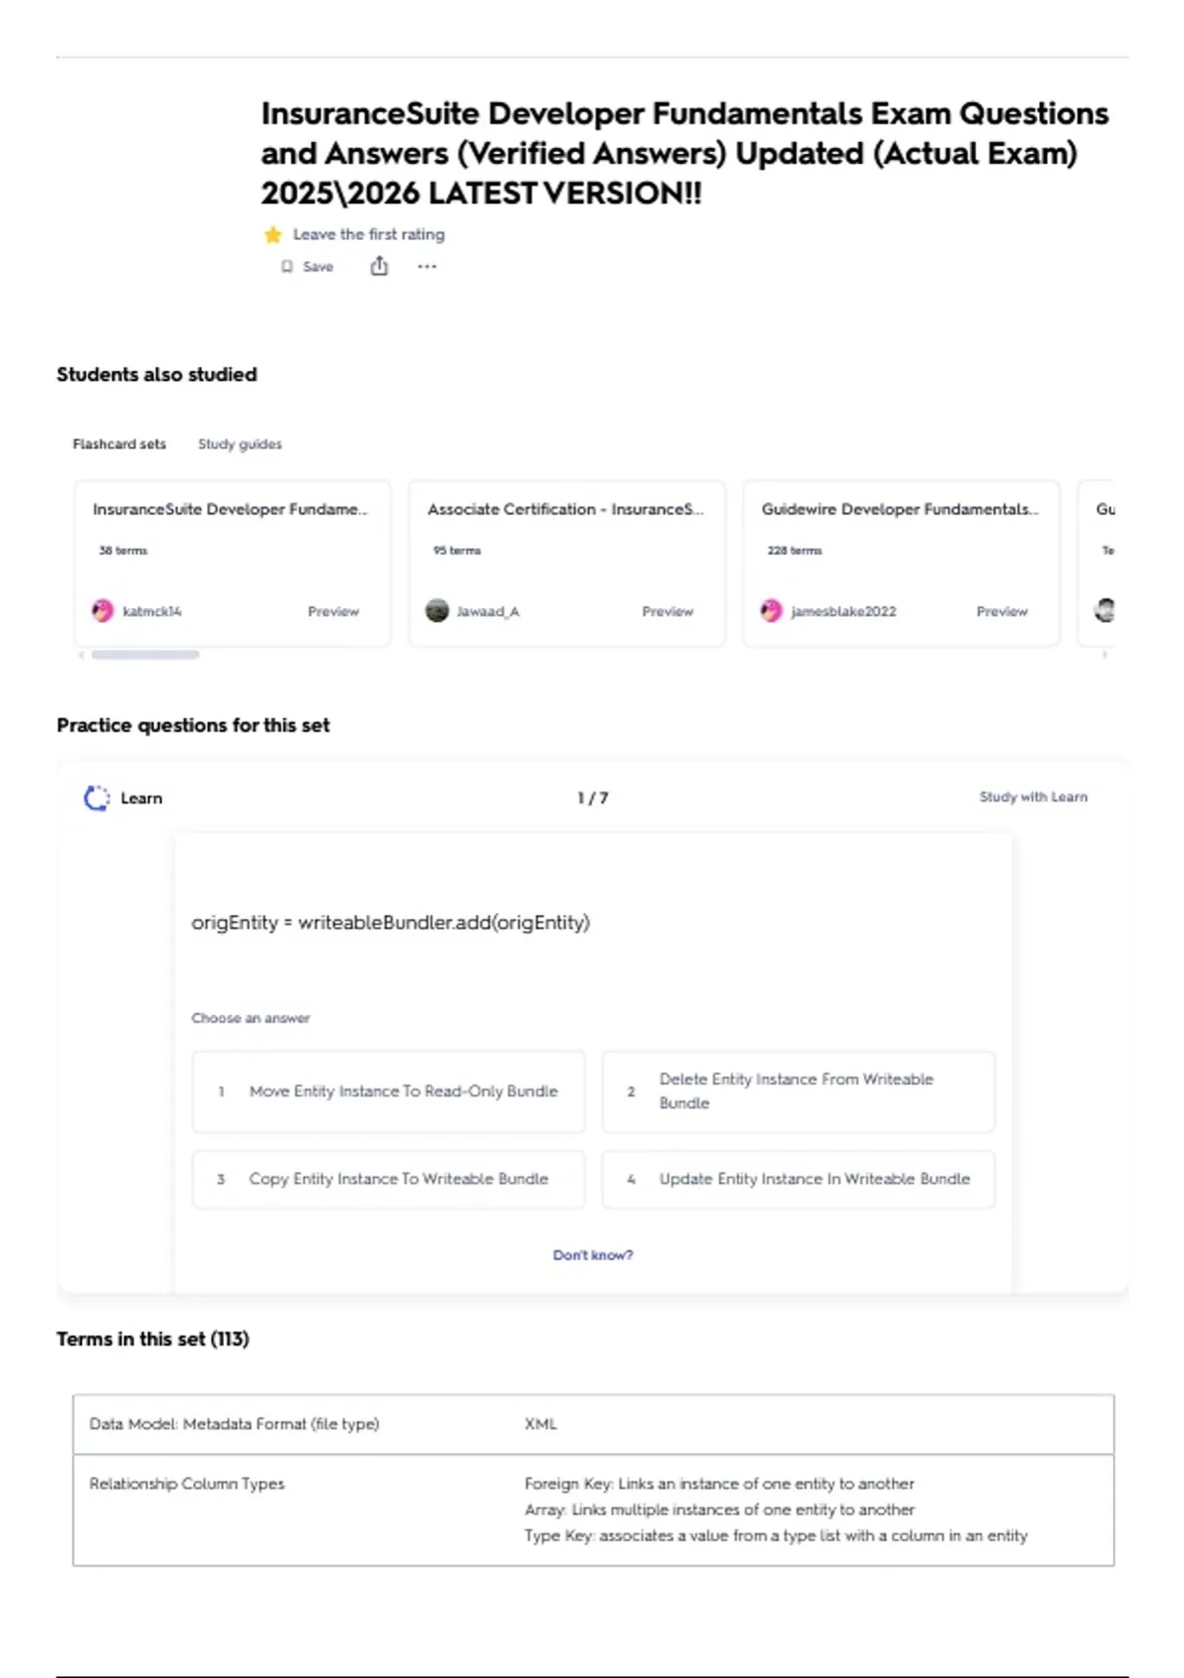Open the share icon beside Save
Viewport: 1184px width, 1678px height.
point(379,266)
